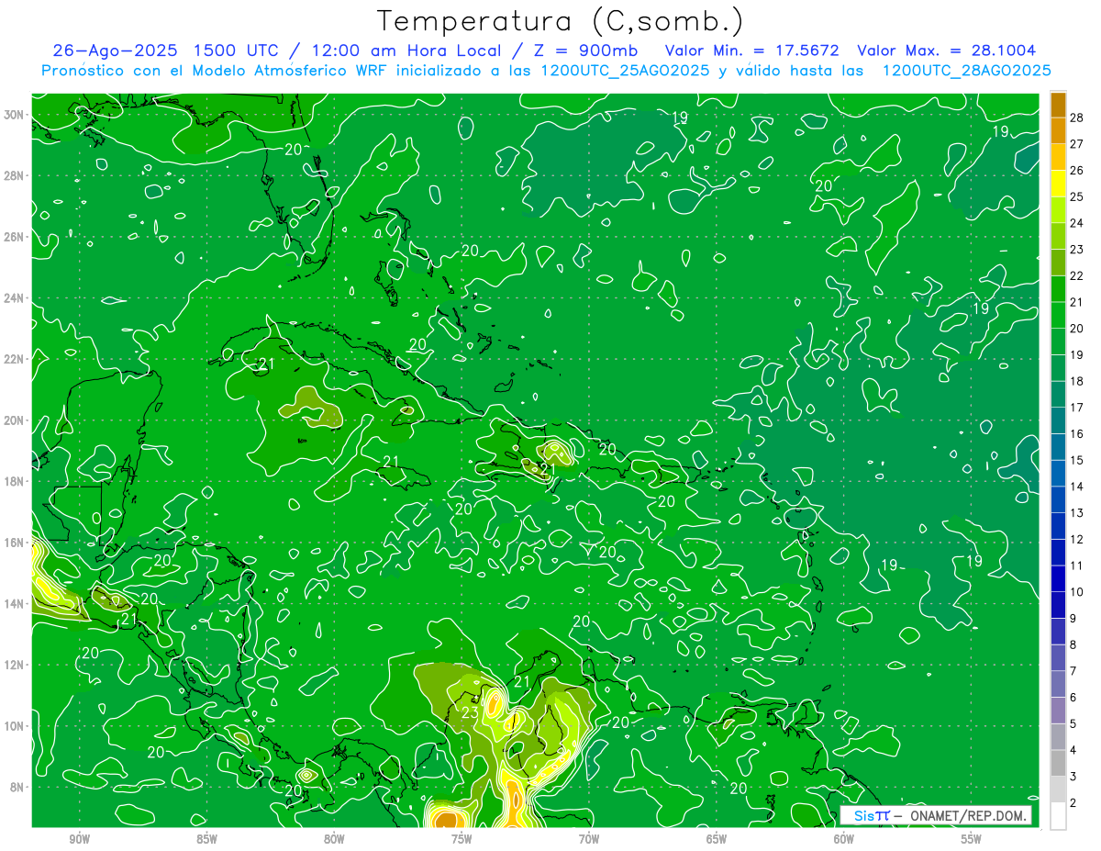
Task: Click the color legend value 12
Action: coord(1077,539)
